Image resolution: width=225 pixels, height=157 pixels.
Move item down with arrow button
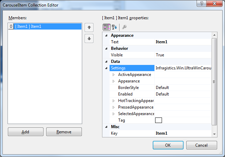click(x=89, y=38)
